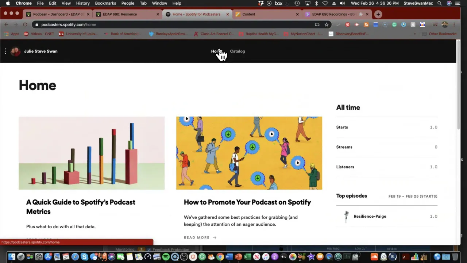Click the Dropbox menu bar icon
Viewport: 467px width, 263px height.
click(261, 3)
